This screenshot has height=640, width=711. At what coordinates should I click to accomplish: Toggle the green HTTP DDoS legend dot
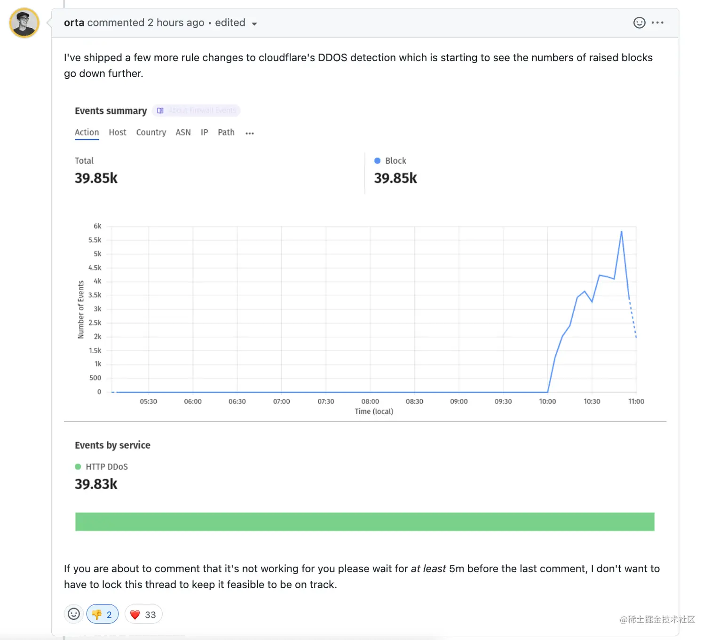(78, 466)
